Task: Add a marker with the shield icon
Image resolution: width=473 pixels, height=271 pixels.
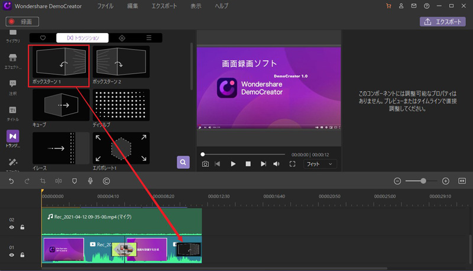Action: [x=74, y=181]
